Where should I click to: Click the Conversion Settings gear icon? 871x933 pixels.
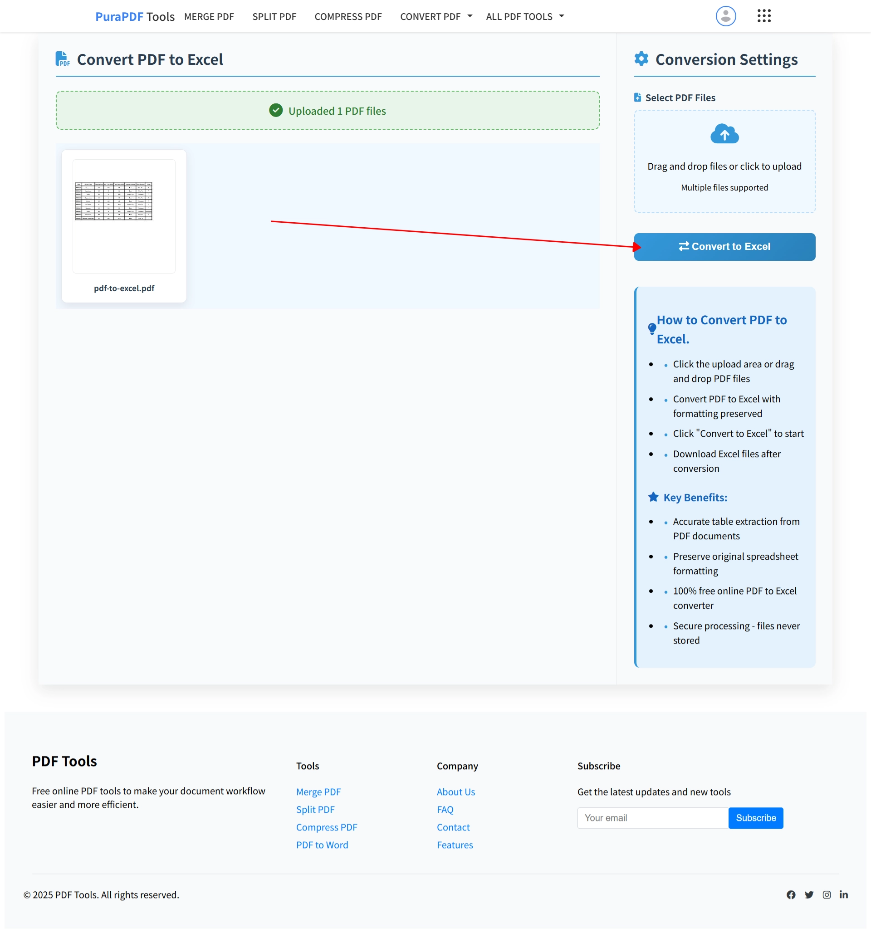tap(641, 59)
